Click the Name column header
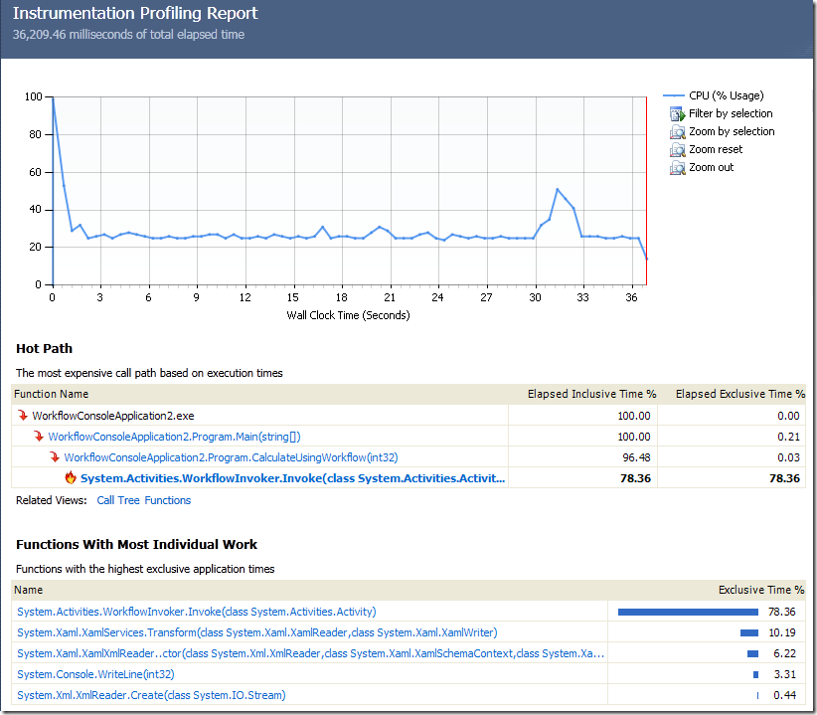817x715 pixels. [x=28, y=590]
